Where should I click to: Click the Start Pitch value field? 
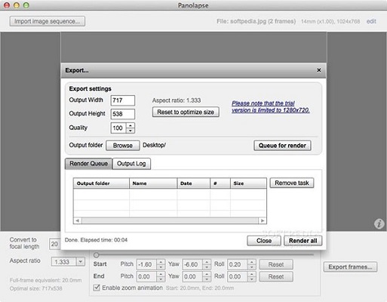coord(147,264)
